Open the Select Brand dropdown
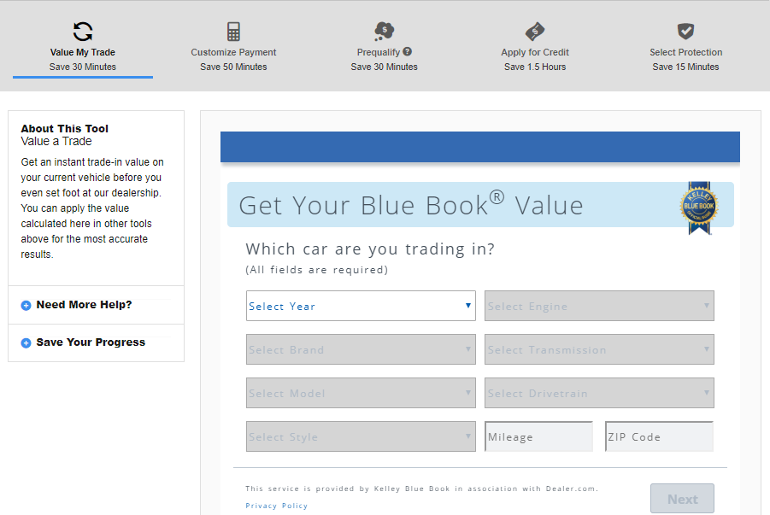Image resolution: width=770 pixels, height=515 pixels. tap(361, 349)
